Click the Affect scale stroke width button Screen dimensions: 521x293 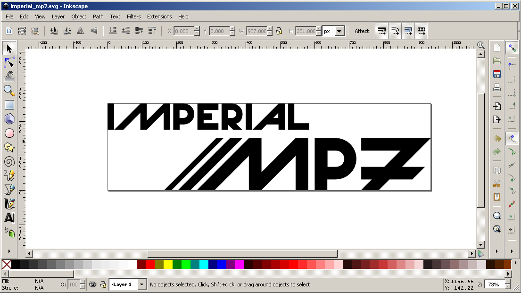coord(382,31)
